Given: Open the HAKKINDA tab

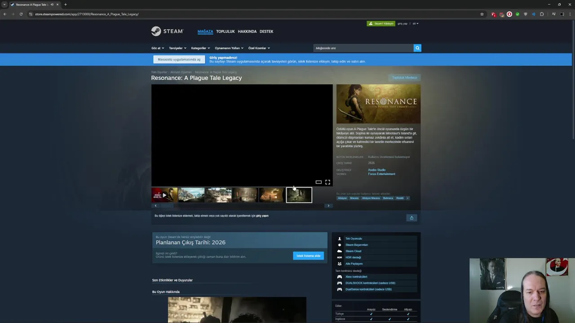Looking at the screenshot, I should pyautogui.click(x=247, y=31).
